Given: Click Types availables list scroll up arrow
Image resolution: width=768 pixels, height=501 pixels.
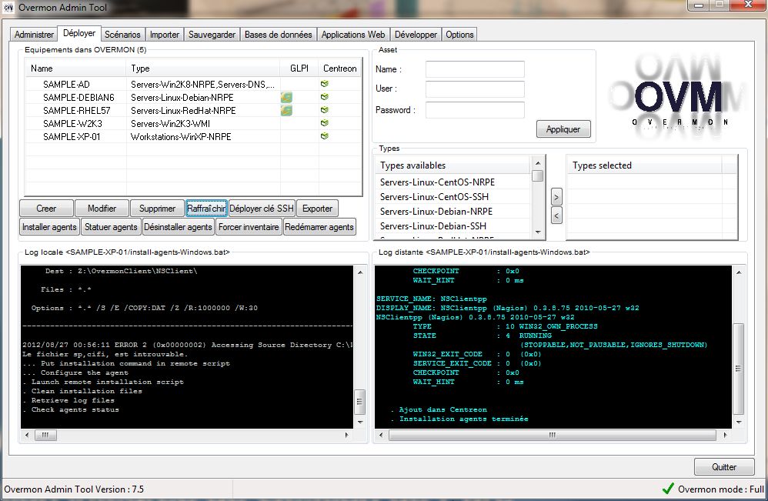Looking at the screenshot, I should [538, 163].
